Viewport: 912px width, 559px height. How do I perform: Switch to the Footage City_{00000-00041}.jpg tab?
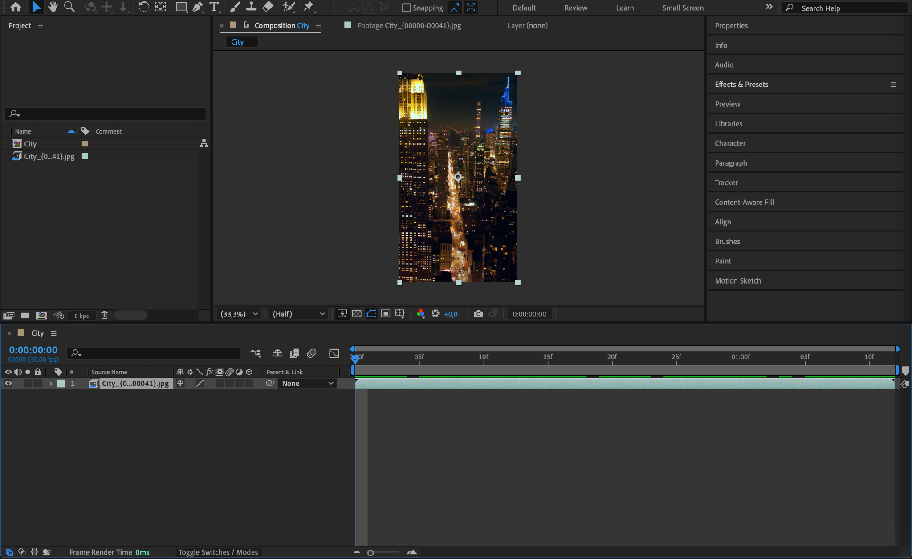click(408, 25)
